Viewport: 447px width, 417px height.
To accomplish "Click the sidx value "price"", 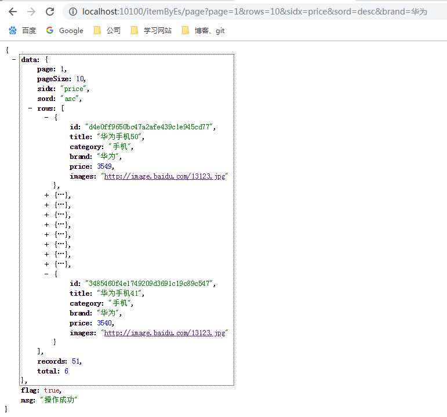I will 74,89.
